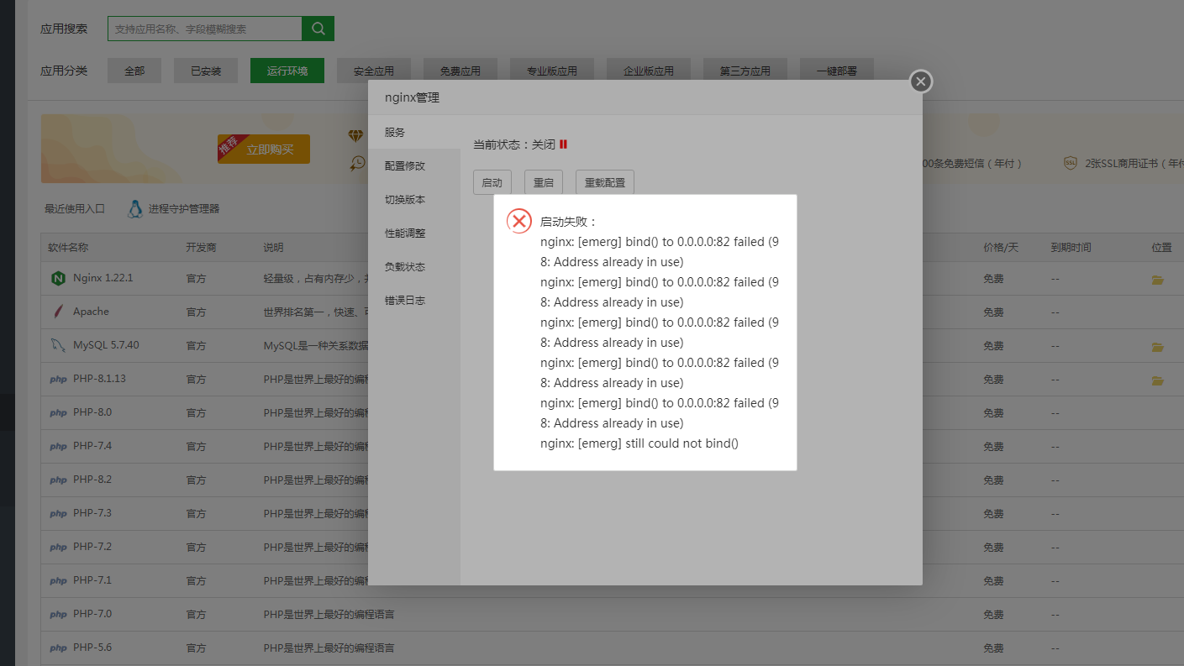Open the 性能调整 tab

[414, 233]
